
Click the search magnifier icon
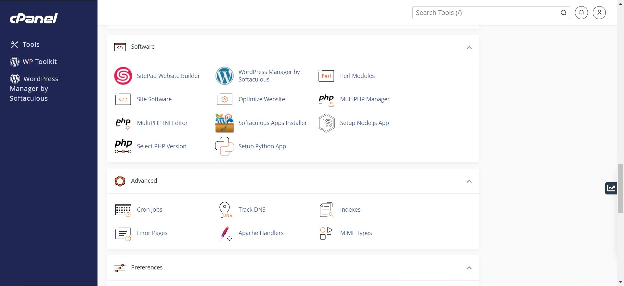coord(564,13)
